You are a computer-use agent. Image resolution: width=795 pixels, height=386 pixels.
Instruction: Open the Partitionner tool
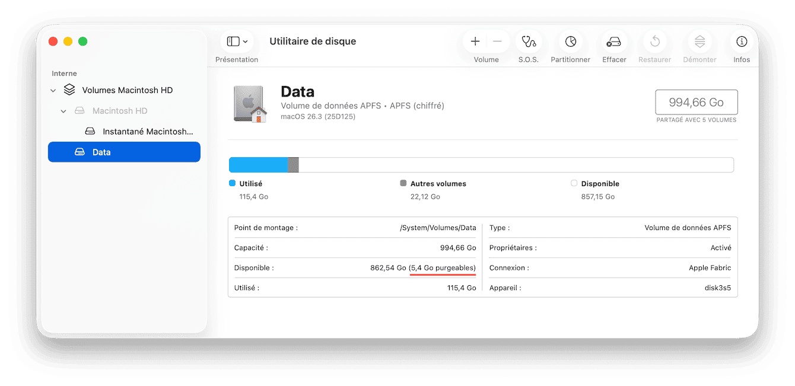(x=570, y=42)
